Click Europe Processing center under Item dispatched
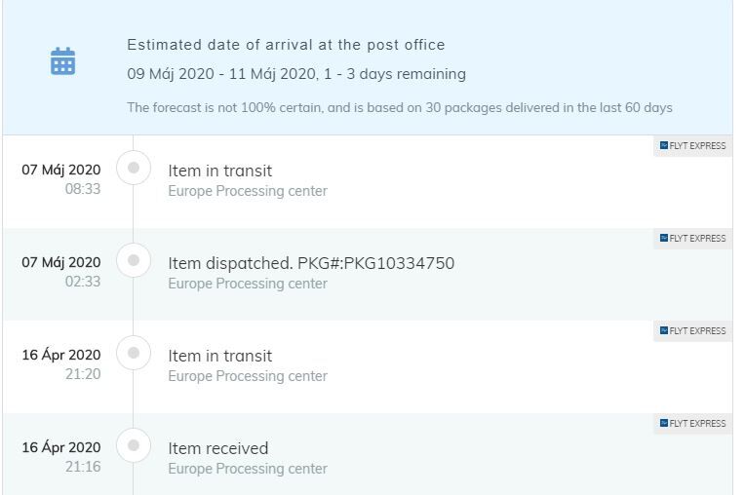Image resolution: width=745 pixels, height=495 pixels. pos(248,284)
